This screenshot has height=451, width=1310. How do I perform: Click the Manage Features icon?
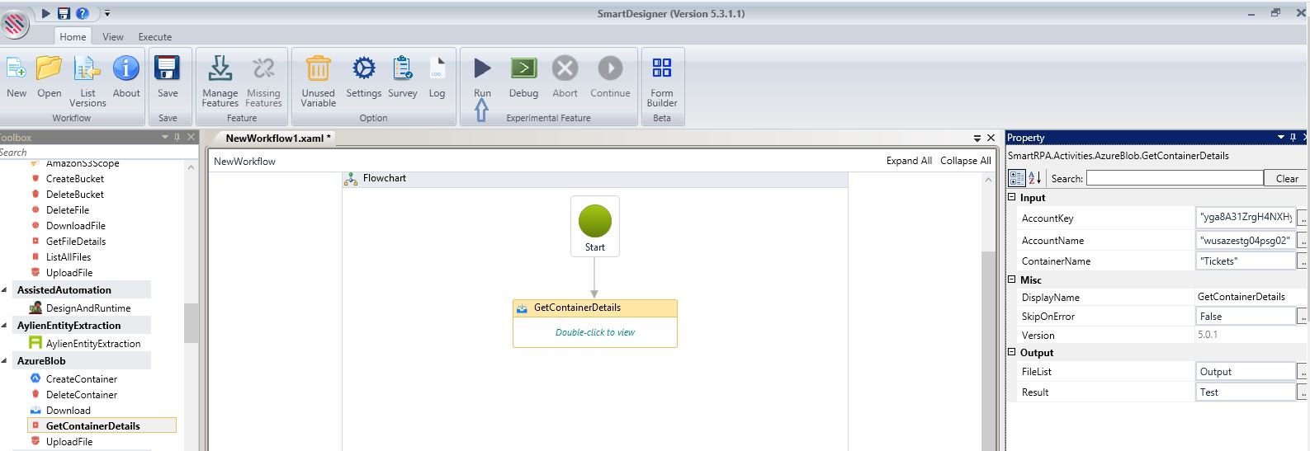pyautogui.click(x=220, y=69)
